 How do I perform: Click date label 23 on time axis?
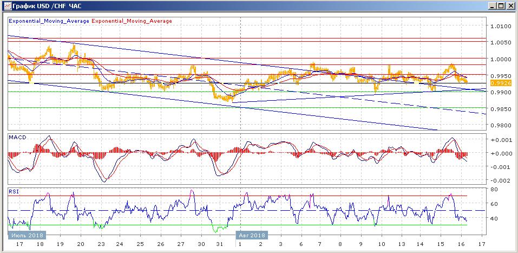click(x=101, y=244)
